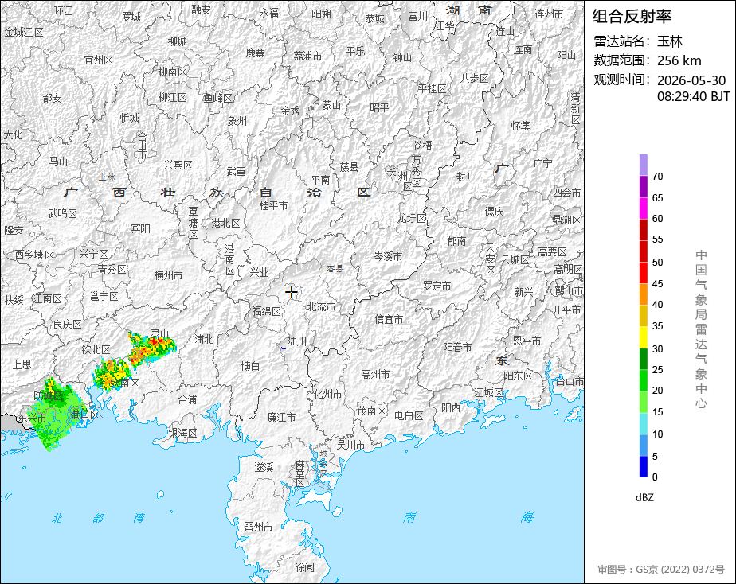Click the 信宜市 map label

tap(389, 320)
